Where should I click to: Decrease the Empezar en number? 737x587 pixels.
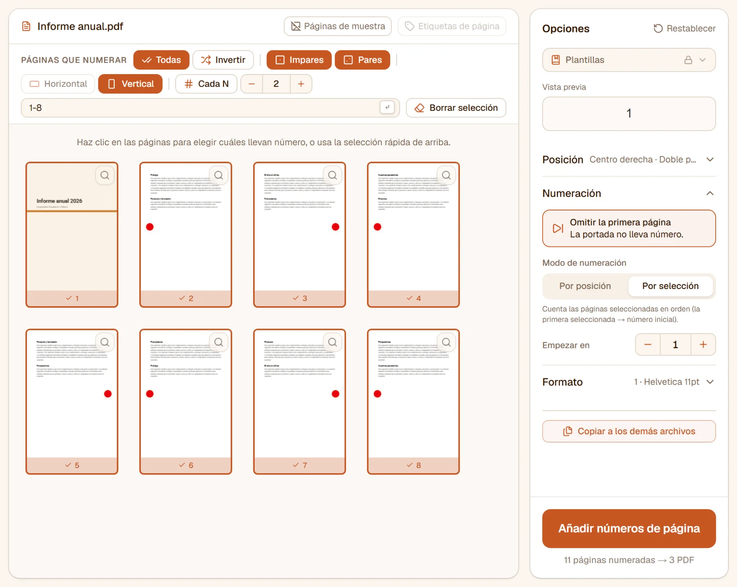click(x=648, y=345)
